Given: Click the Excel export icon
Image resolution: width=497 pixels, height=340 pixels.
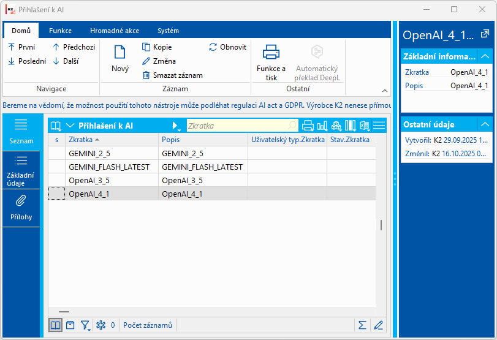Looking at the screenshot, I should [x=365, y=126].
